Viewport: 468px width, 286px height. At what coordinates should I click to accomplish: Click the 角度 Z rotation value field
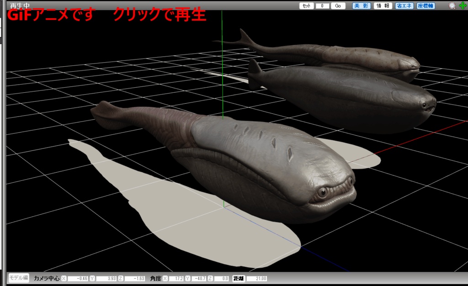[221, 279]
